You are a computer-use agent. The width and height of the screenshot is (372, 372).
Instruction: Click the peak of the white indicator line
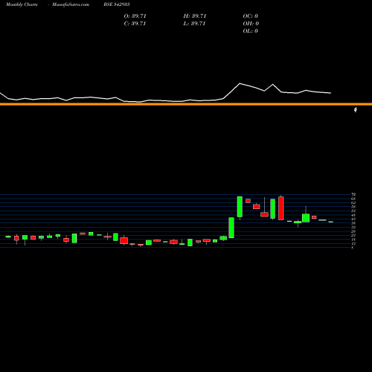click(240, 83)
